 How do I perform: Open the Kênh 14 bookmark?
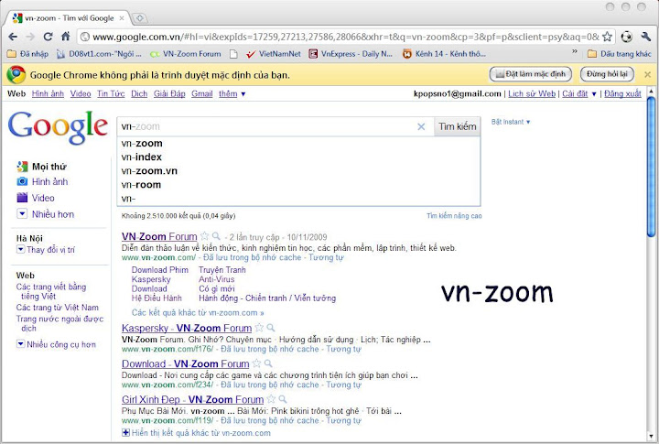[444, 54]
